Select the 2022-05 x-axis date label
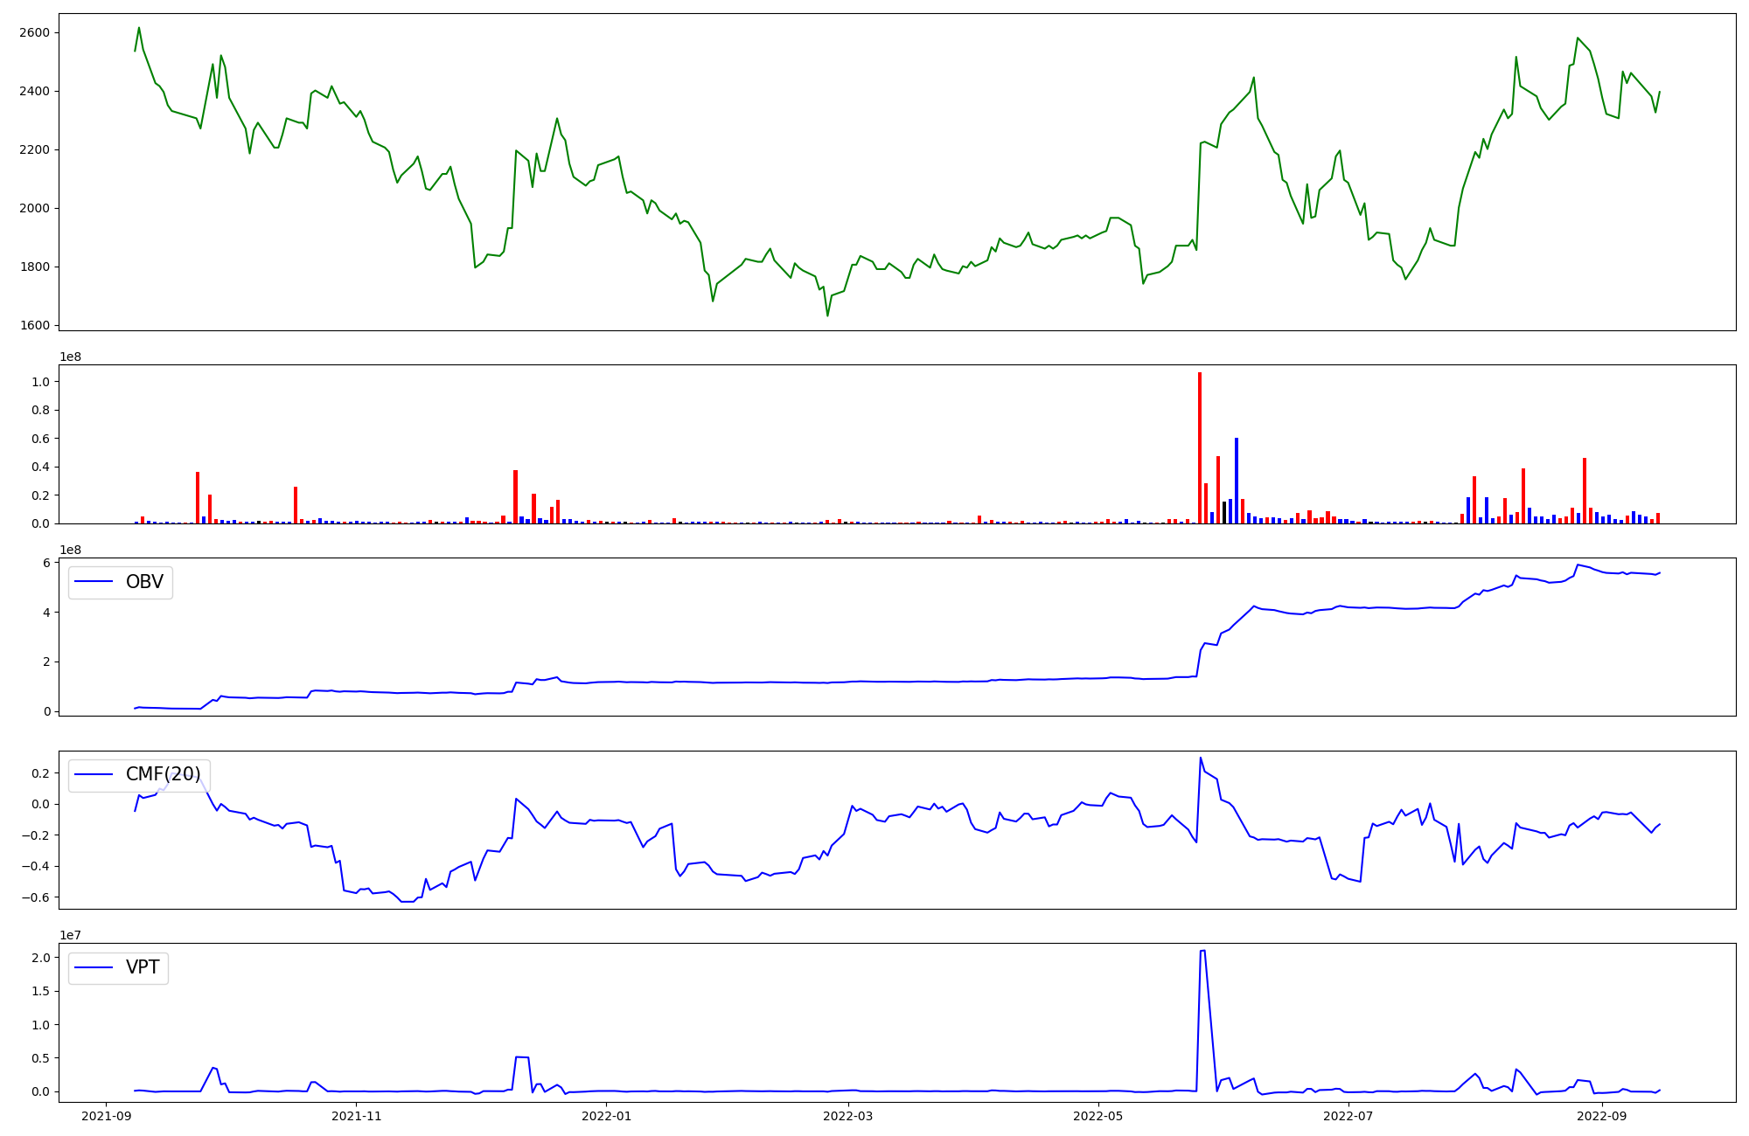The image size is (1749, 1136). (x=1097, y=1116)
